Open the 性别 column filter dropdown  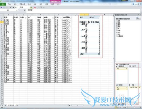pos(19,18)
